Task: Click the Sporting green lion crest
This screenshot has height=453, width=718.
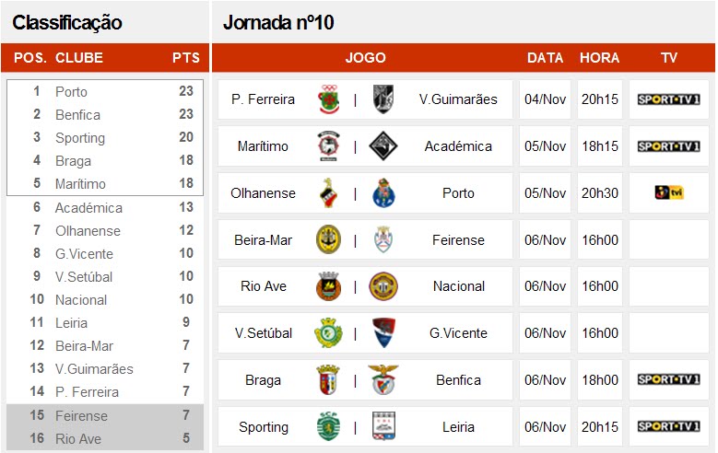Action: click(328, 426)
